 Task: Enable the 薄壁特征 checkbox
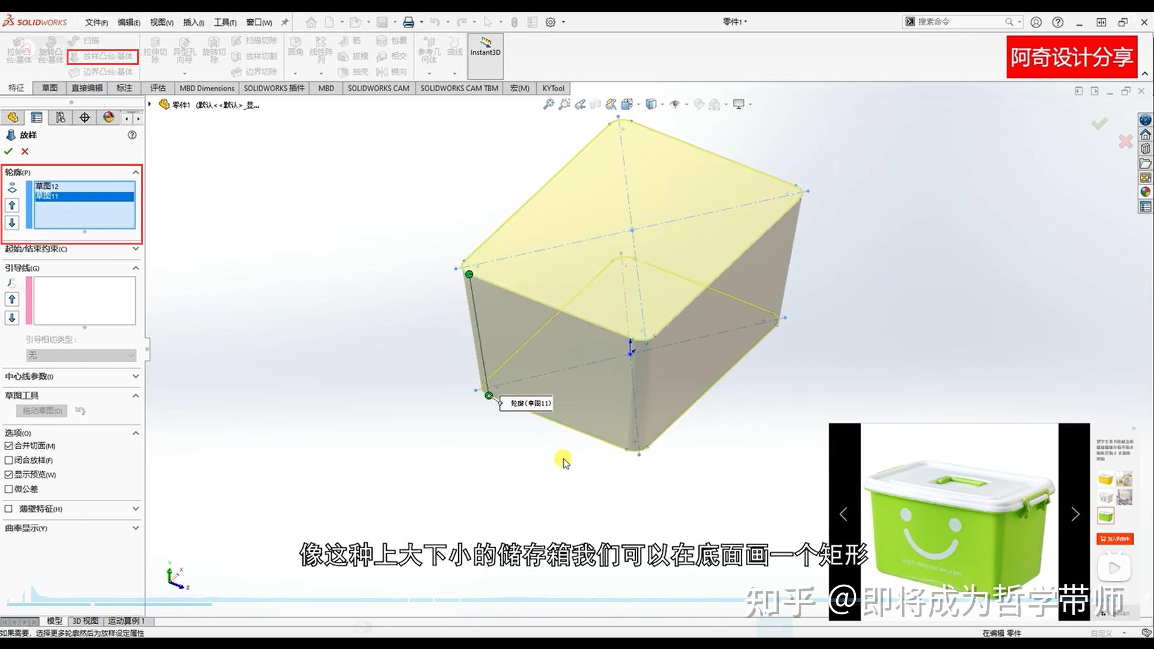[8, 509]
